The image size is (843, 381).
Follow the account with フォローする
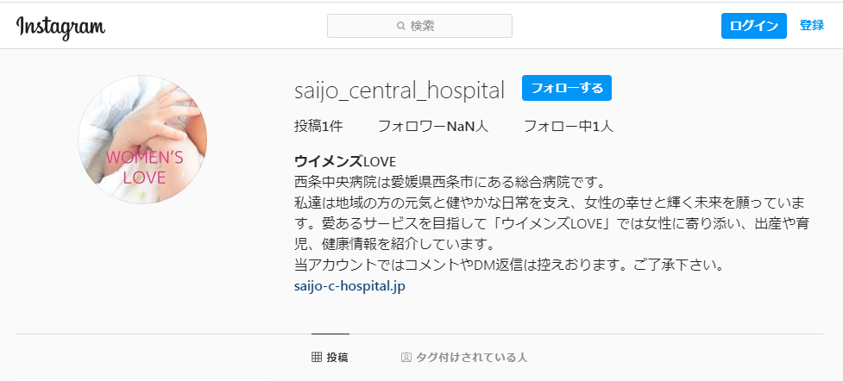[567, 88]
